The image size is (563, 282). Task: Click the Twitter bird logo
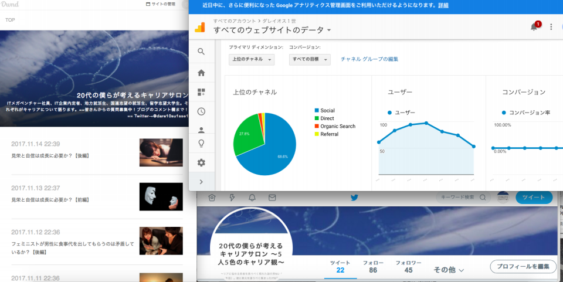click(x=354, y=198)
